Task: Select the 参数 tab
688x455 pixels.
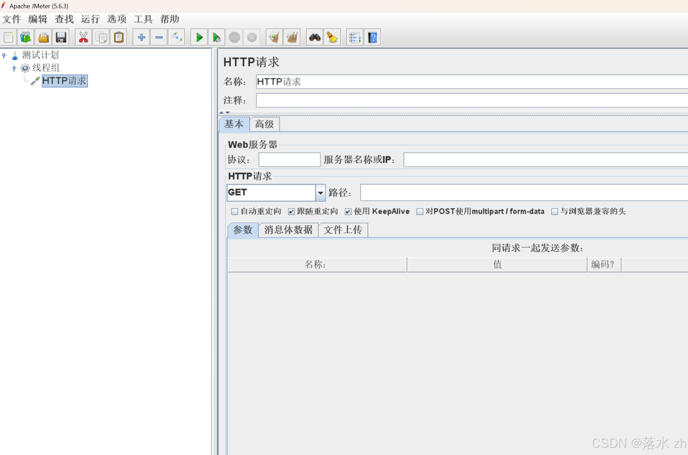Action: tap(243, 230)
